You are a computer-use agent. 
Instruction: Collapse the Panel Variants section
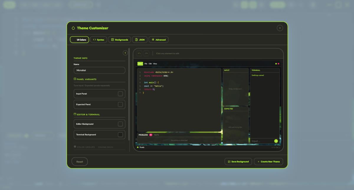pyautogui.click(x=74, y=79)
